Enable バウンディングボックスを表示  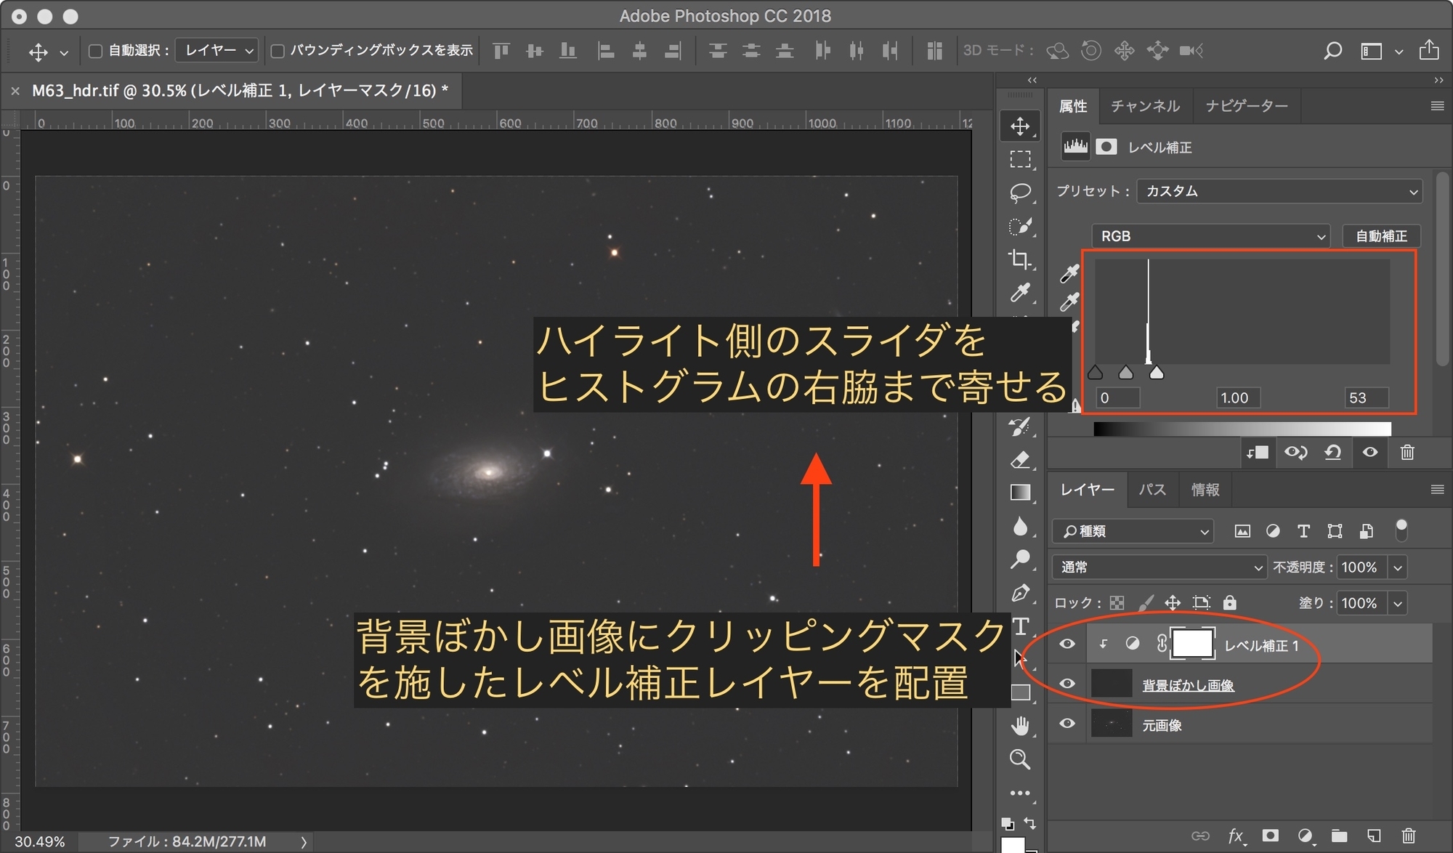[278, 50]
